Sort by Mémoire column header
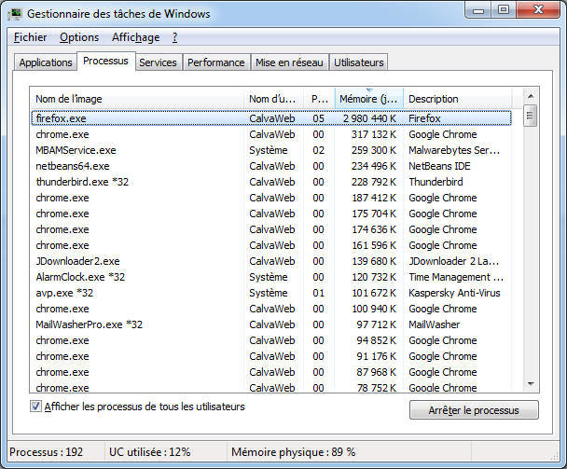The height and width of the screenshot is (469, 567). [369, 99]
